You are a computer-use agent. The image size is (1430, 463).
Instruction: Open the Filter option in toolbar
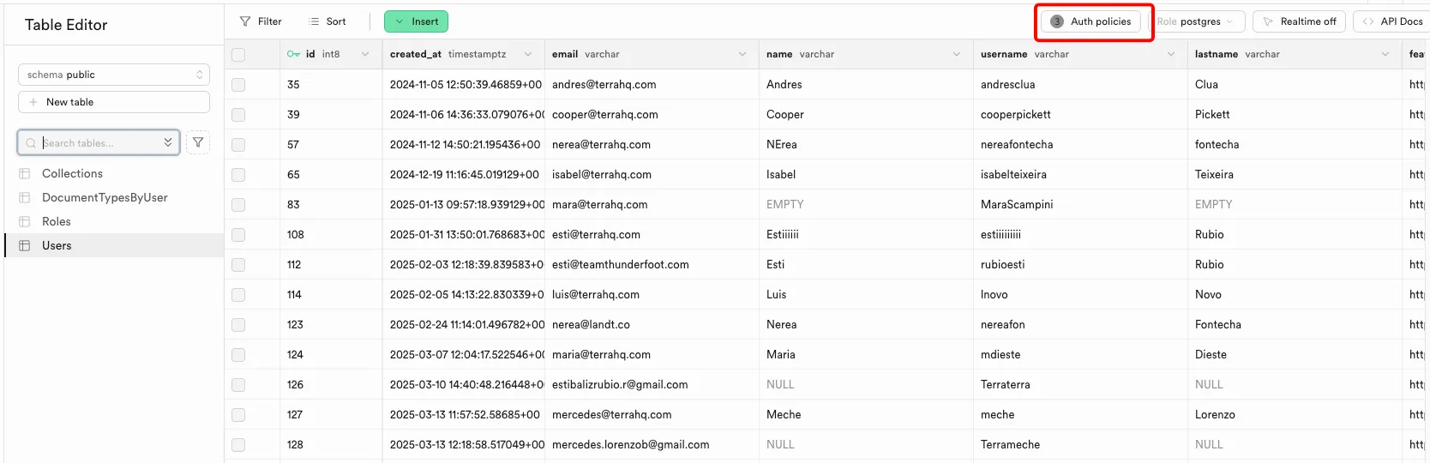click(x=261, y=21)
